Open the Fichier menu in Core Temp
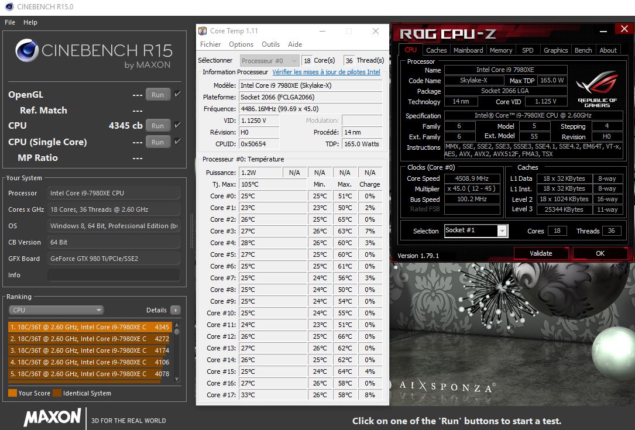The width and height of the screenshot is (635, 430). pyautogui.click(x=211, y=44)
